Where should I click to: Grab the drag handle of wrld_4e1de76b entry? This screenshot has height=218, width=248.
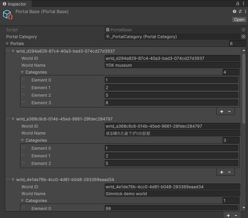click(x=8, y=179)
